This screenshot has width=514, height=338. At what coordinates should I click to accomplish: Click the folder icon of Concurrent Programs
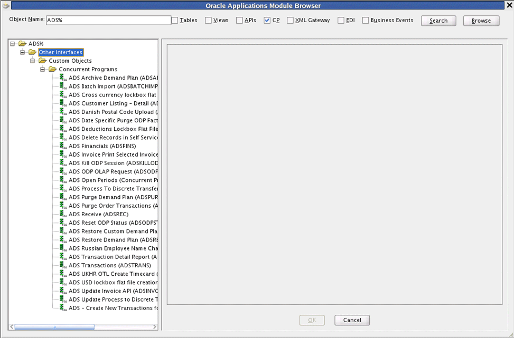[52, 69]
